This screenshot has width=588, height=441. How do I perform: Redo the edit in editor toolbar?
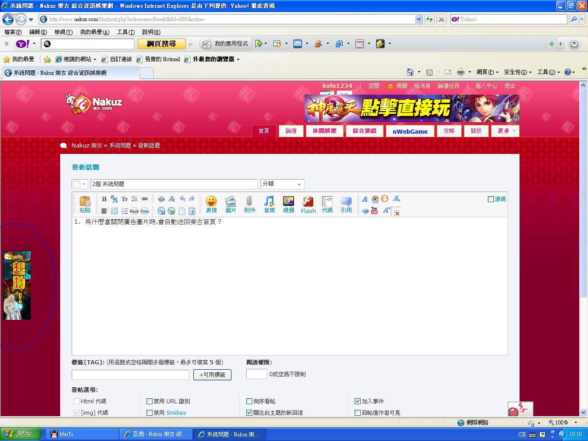coord(192,199)
